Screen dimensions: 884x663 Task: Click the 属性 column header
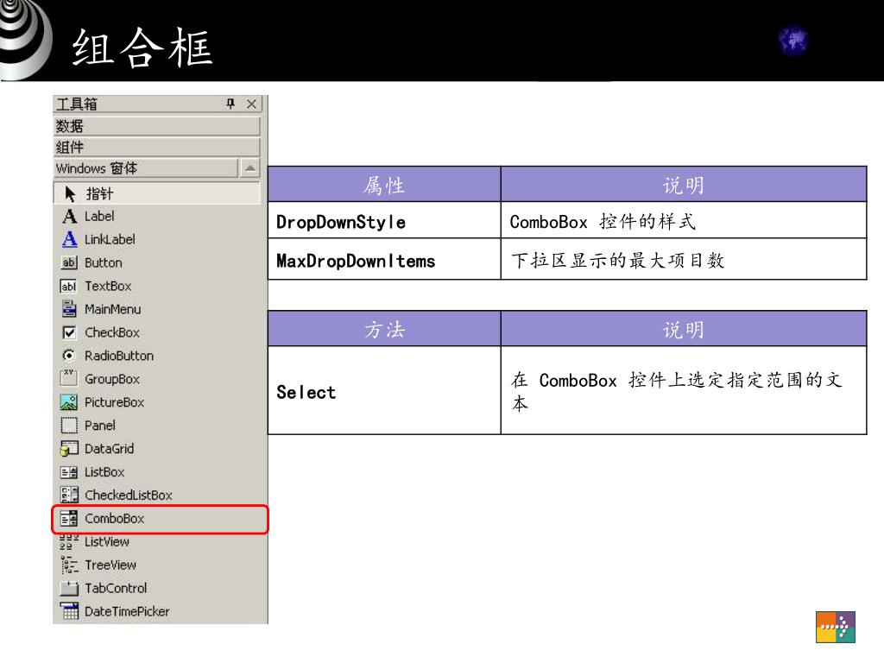tap(384, 185)
